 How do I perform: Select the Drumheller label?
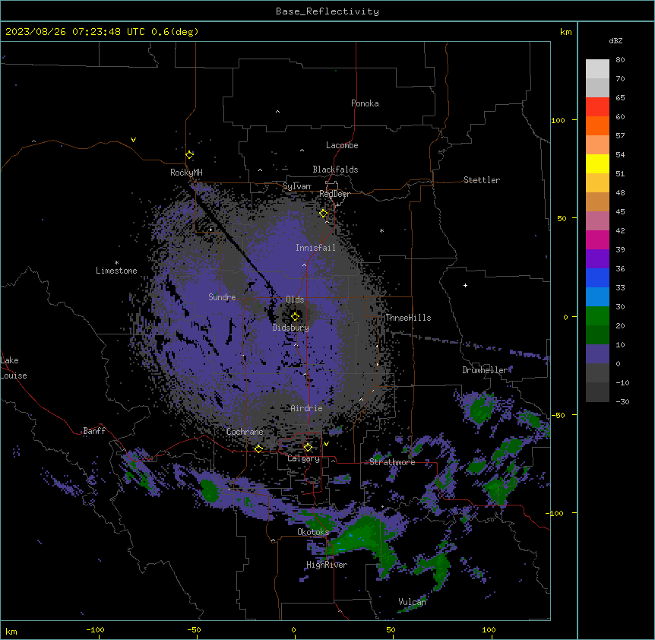pyautogui.click(x=485, y=370)
